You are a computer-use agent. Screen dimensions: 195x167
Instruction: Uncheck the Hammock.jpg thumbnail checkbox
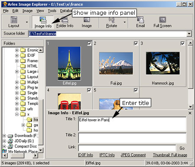click(x=182, y=43)
